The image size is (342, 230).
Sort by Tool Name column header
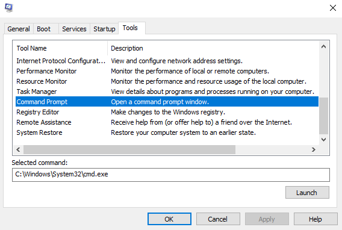61,48
